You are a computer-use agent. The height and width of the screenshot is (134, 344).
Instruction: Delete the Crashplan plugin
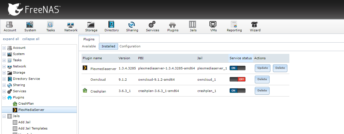(x=262, y=91)
